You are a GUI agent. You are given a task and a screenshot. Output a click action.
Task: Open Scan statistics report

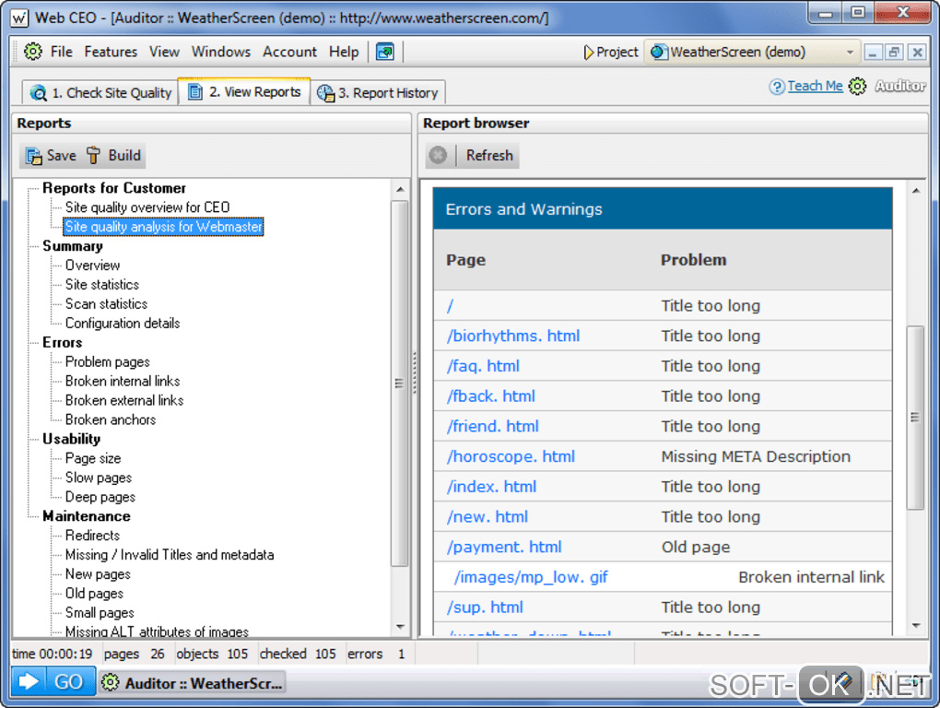pos(106,304)
